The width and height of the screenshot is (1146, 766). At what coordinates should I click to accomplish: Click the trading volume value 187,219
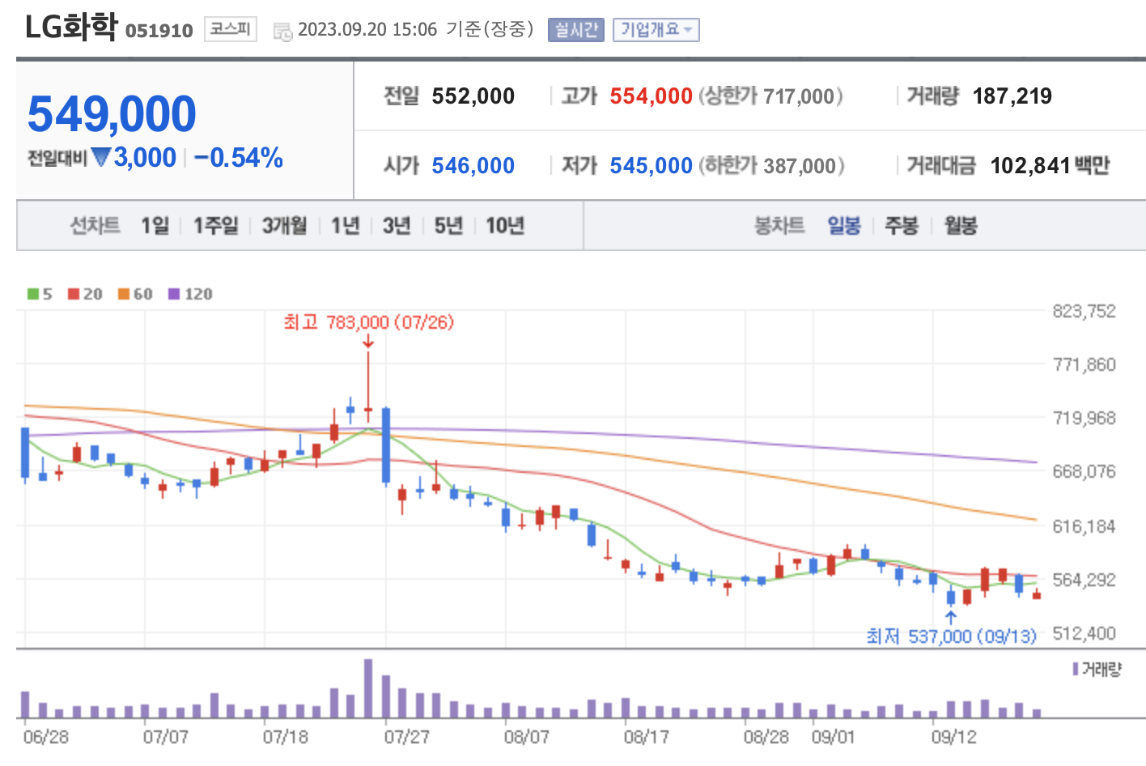tap(1012, 96)
